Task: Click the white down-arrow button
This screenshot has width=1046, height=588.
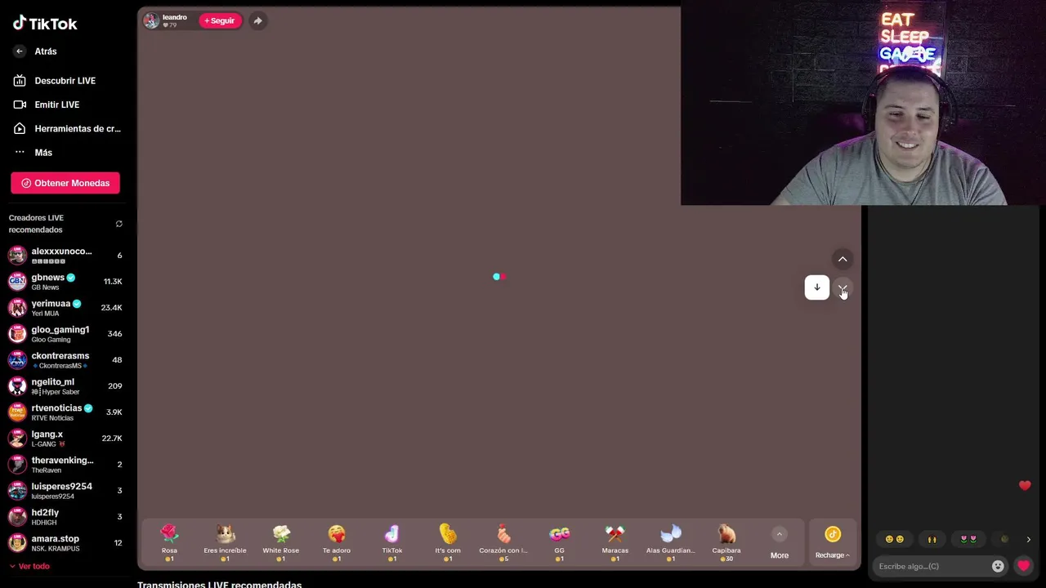Action: click(817, 287)
